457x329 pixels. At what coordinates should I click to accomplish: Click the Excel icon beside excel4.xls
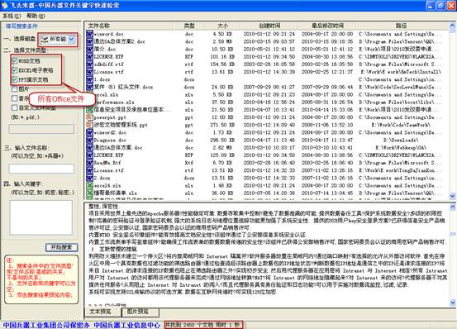click(x=89, y=186)
